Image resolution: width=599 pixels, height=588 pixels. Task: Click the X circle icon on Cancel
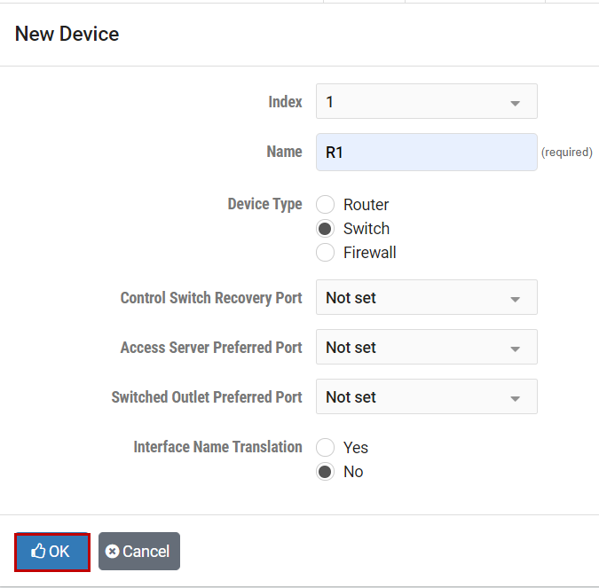[x=112, y=552]
